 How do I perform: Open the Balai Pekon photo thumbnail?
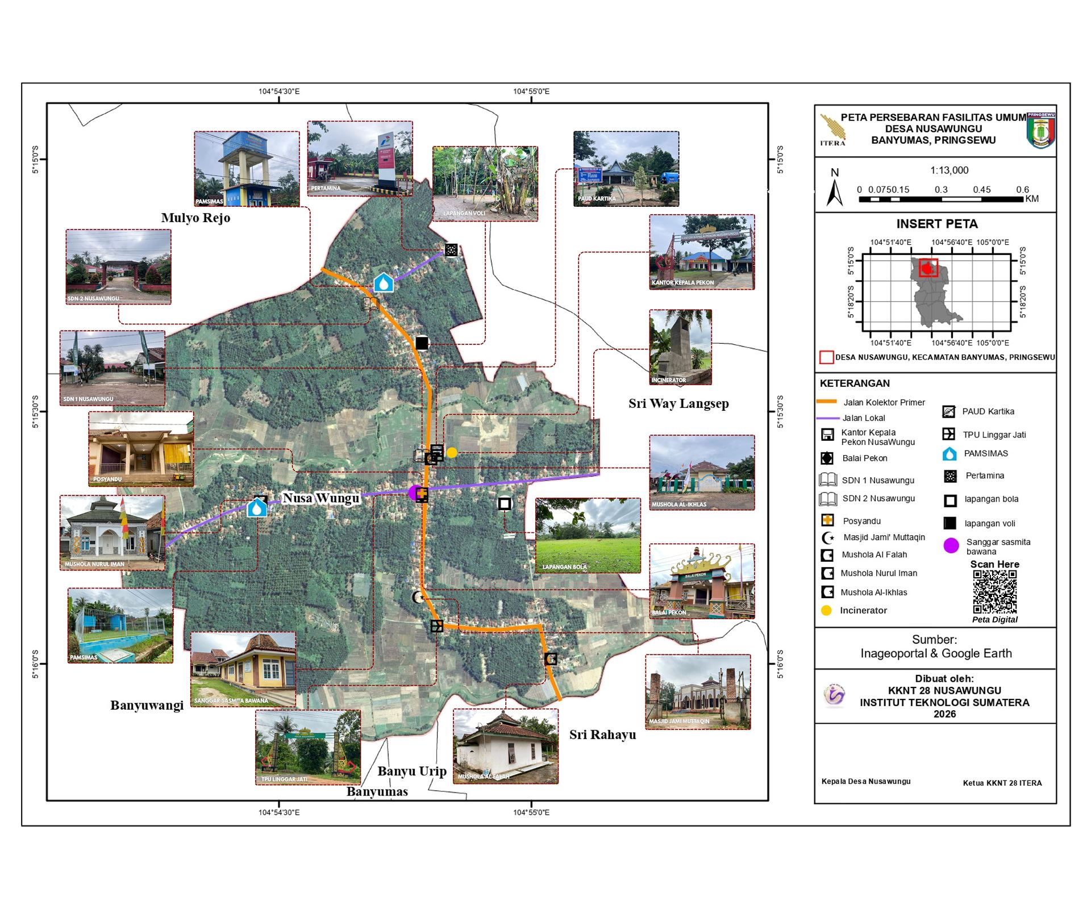tap(702, 581)
